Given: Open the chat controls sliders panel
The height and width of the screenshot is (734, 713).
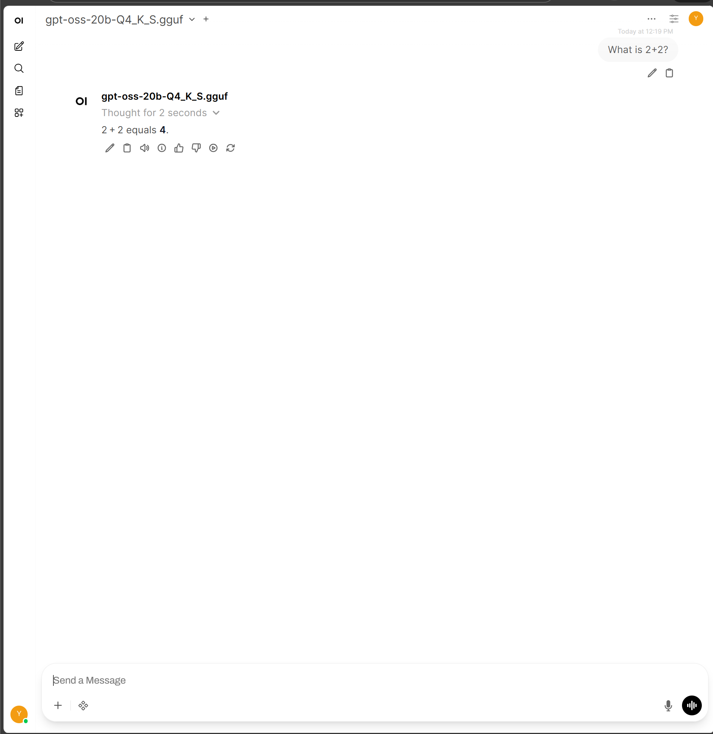Looking at the screenshot, I should (674, 19).
